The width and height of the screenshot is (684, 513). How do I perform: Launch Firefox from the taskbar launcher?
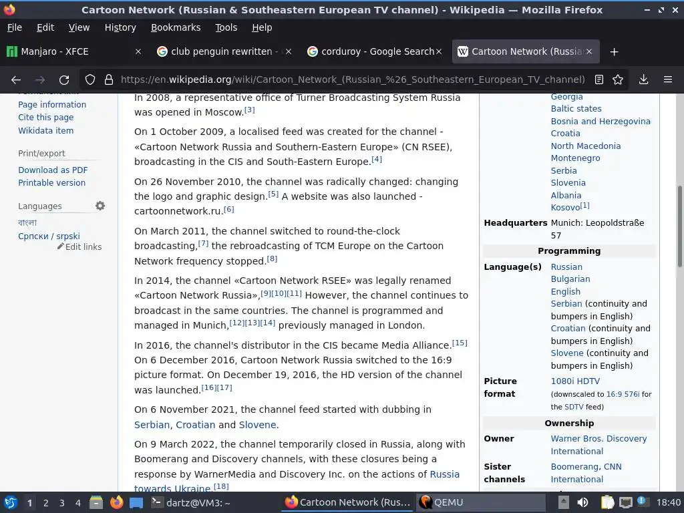(116, 502)
